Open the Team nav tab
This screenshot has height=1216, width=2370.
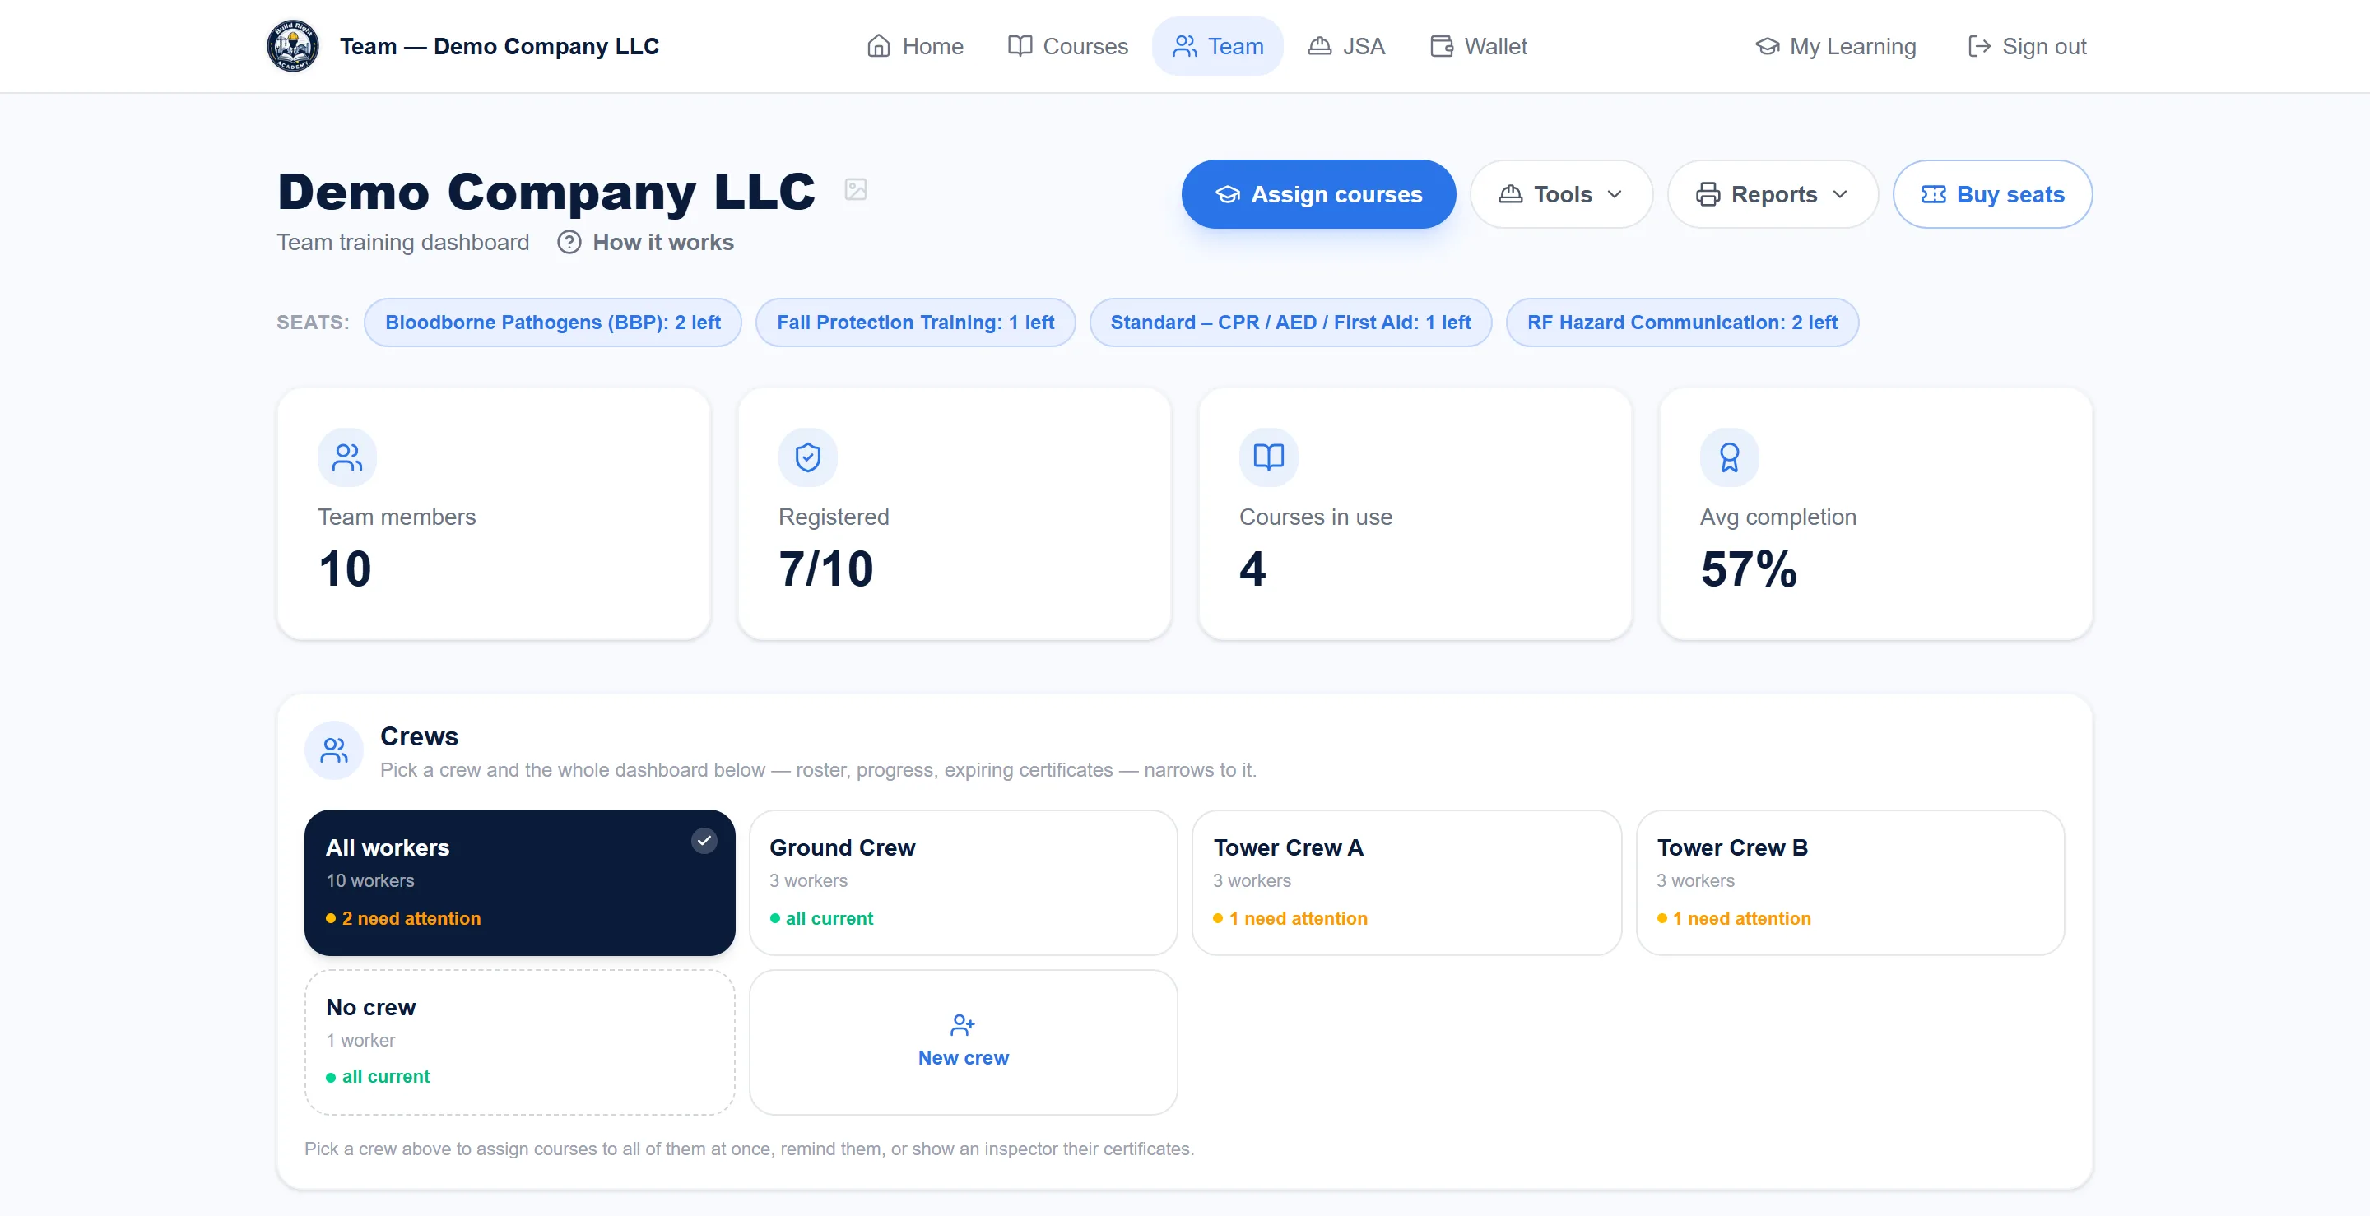1217,46
